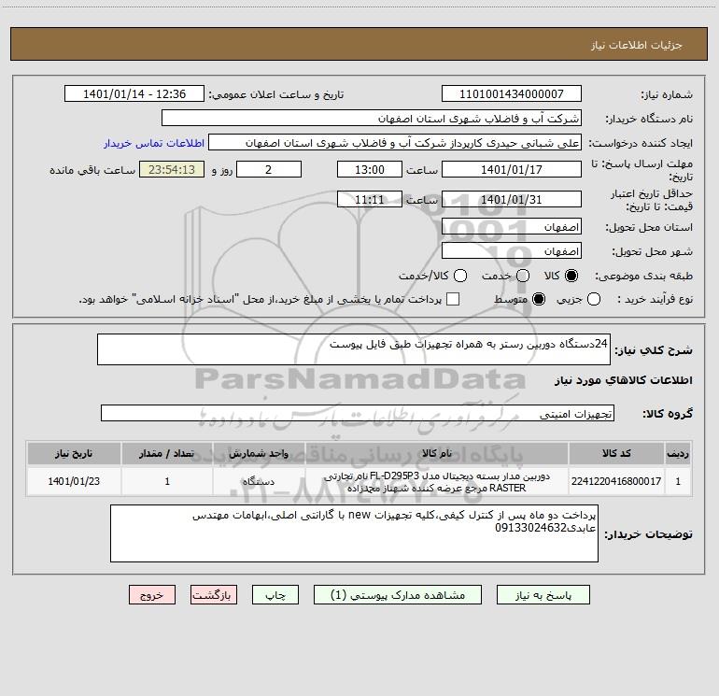Click the تعداد / مقدار column header
The width and height of the screenshot is (719, 696).
(x=167, y=453)
